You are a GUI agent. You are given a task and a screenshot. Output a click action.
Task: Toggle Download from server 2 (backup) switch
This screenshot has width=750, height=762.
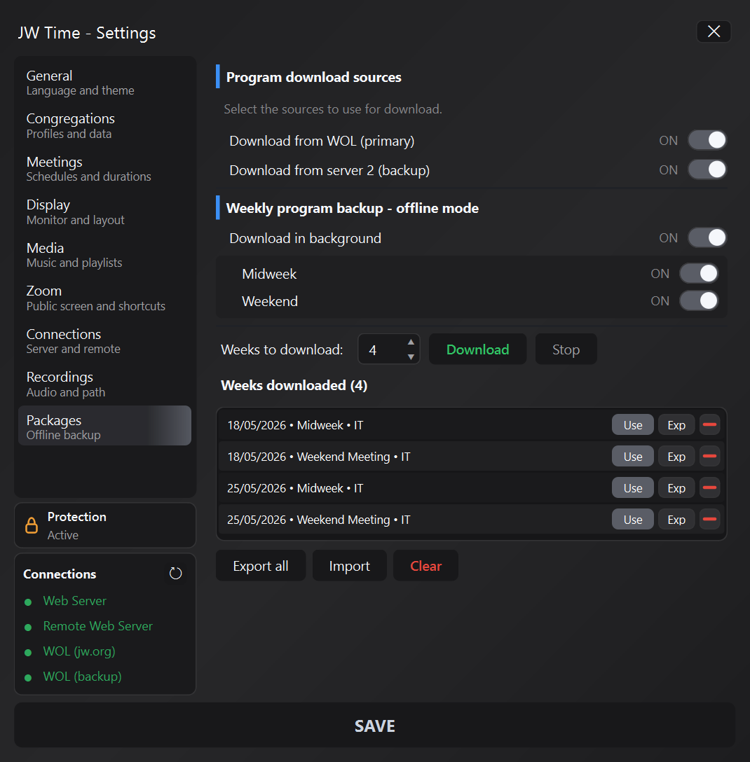[707, 169]
